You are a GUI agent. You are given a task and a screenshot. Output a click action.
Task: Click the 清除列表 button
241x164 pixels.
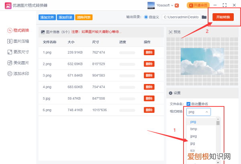84,17
